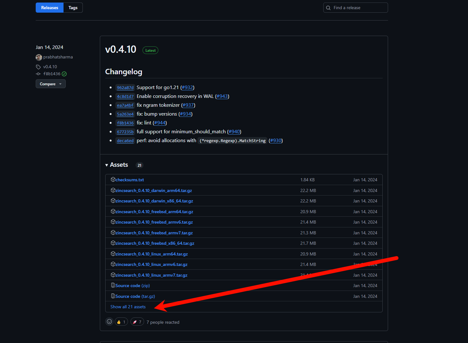Download zincsearch linux_armv7 tarball
The image size is (468, 343).
click(x=151, y=275)
